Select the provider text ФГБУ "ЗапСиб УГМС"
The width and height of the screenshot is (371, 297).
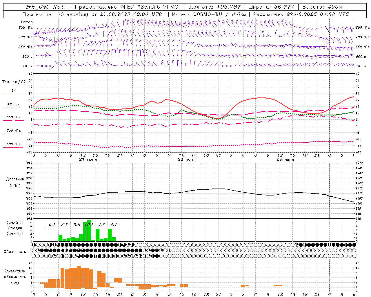click(150, 7)
